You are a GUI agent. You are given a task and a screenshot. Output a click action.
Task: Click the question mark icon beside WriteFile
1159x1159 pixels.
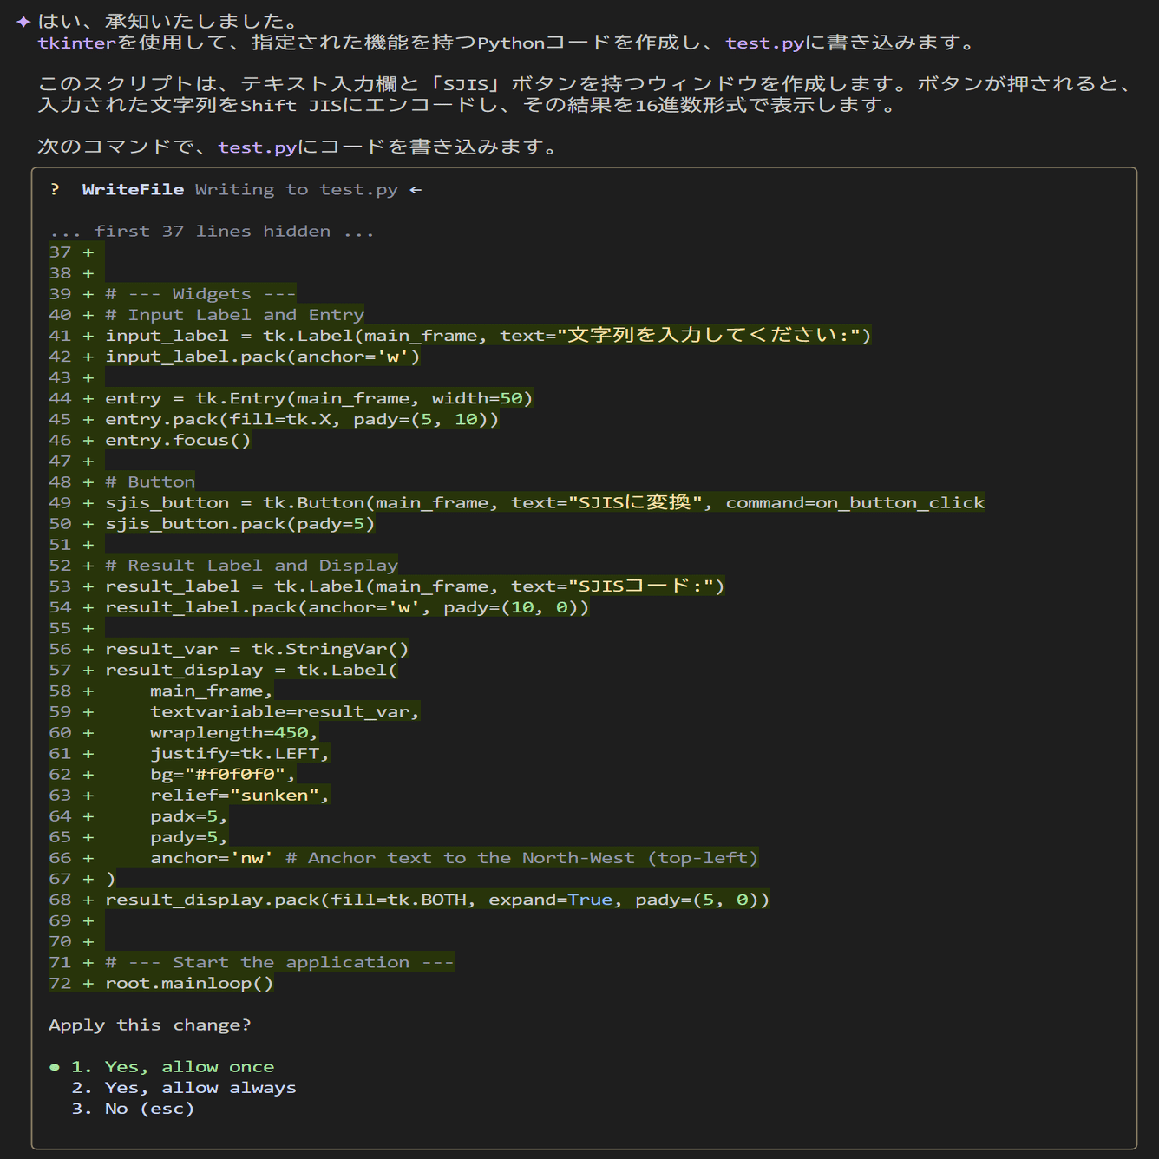(55, 189)
